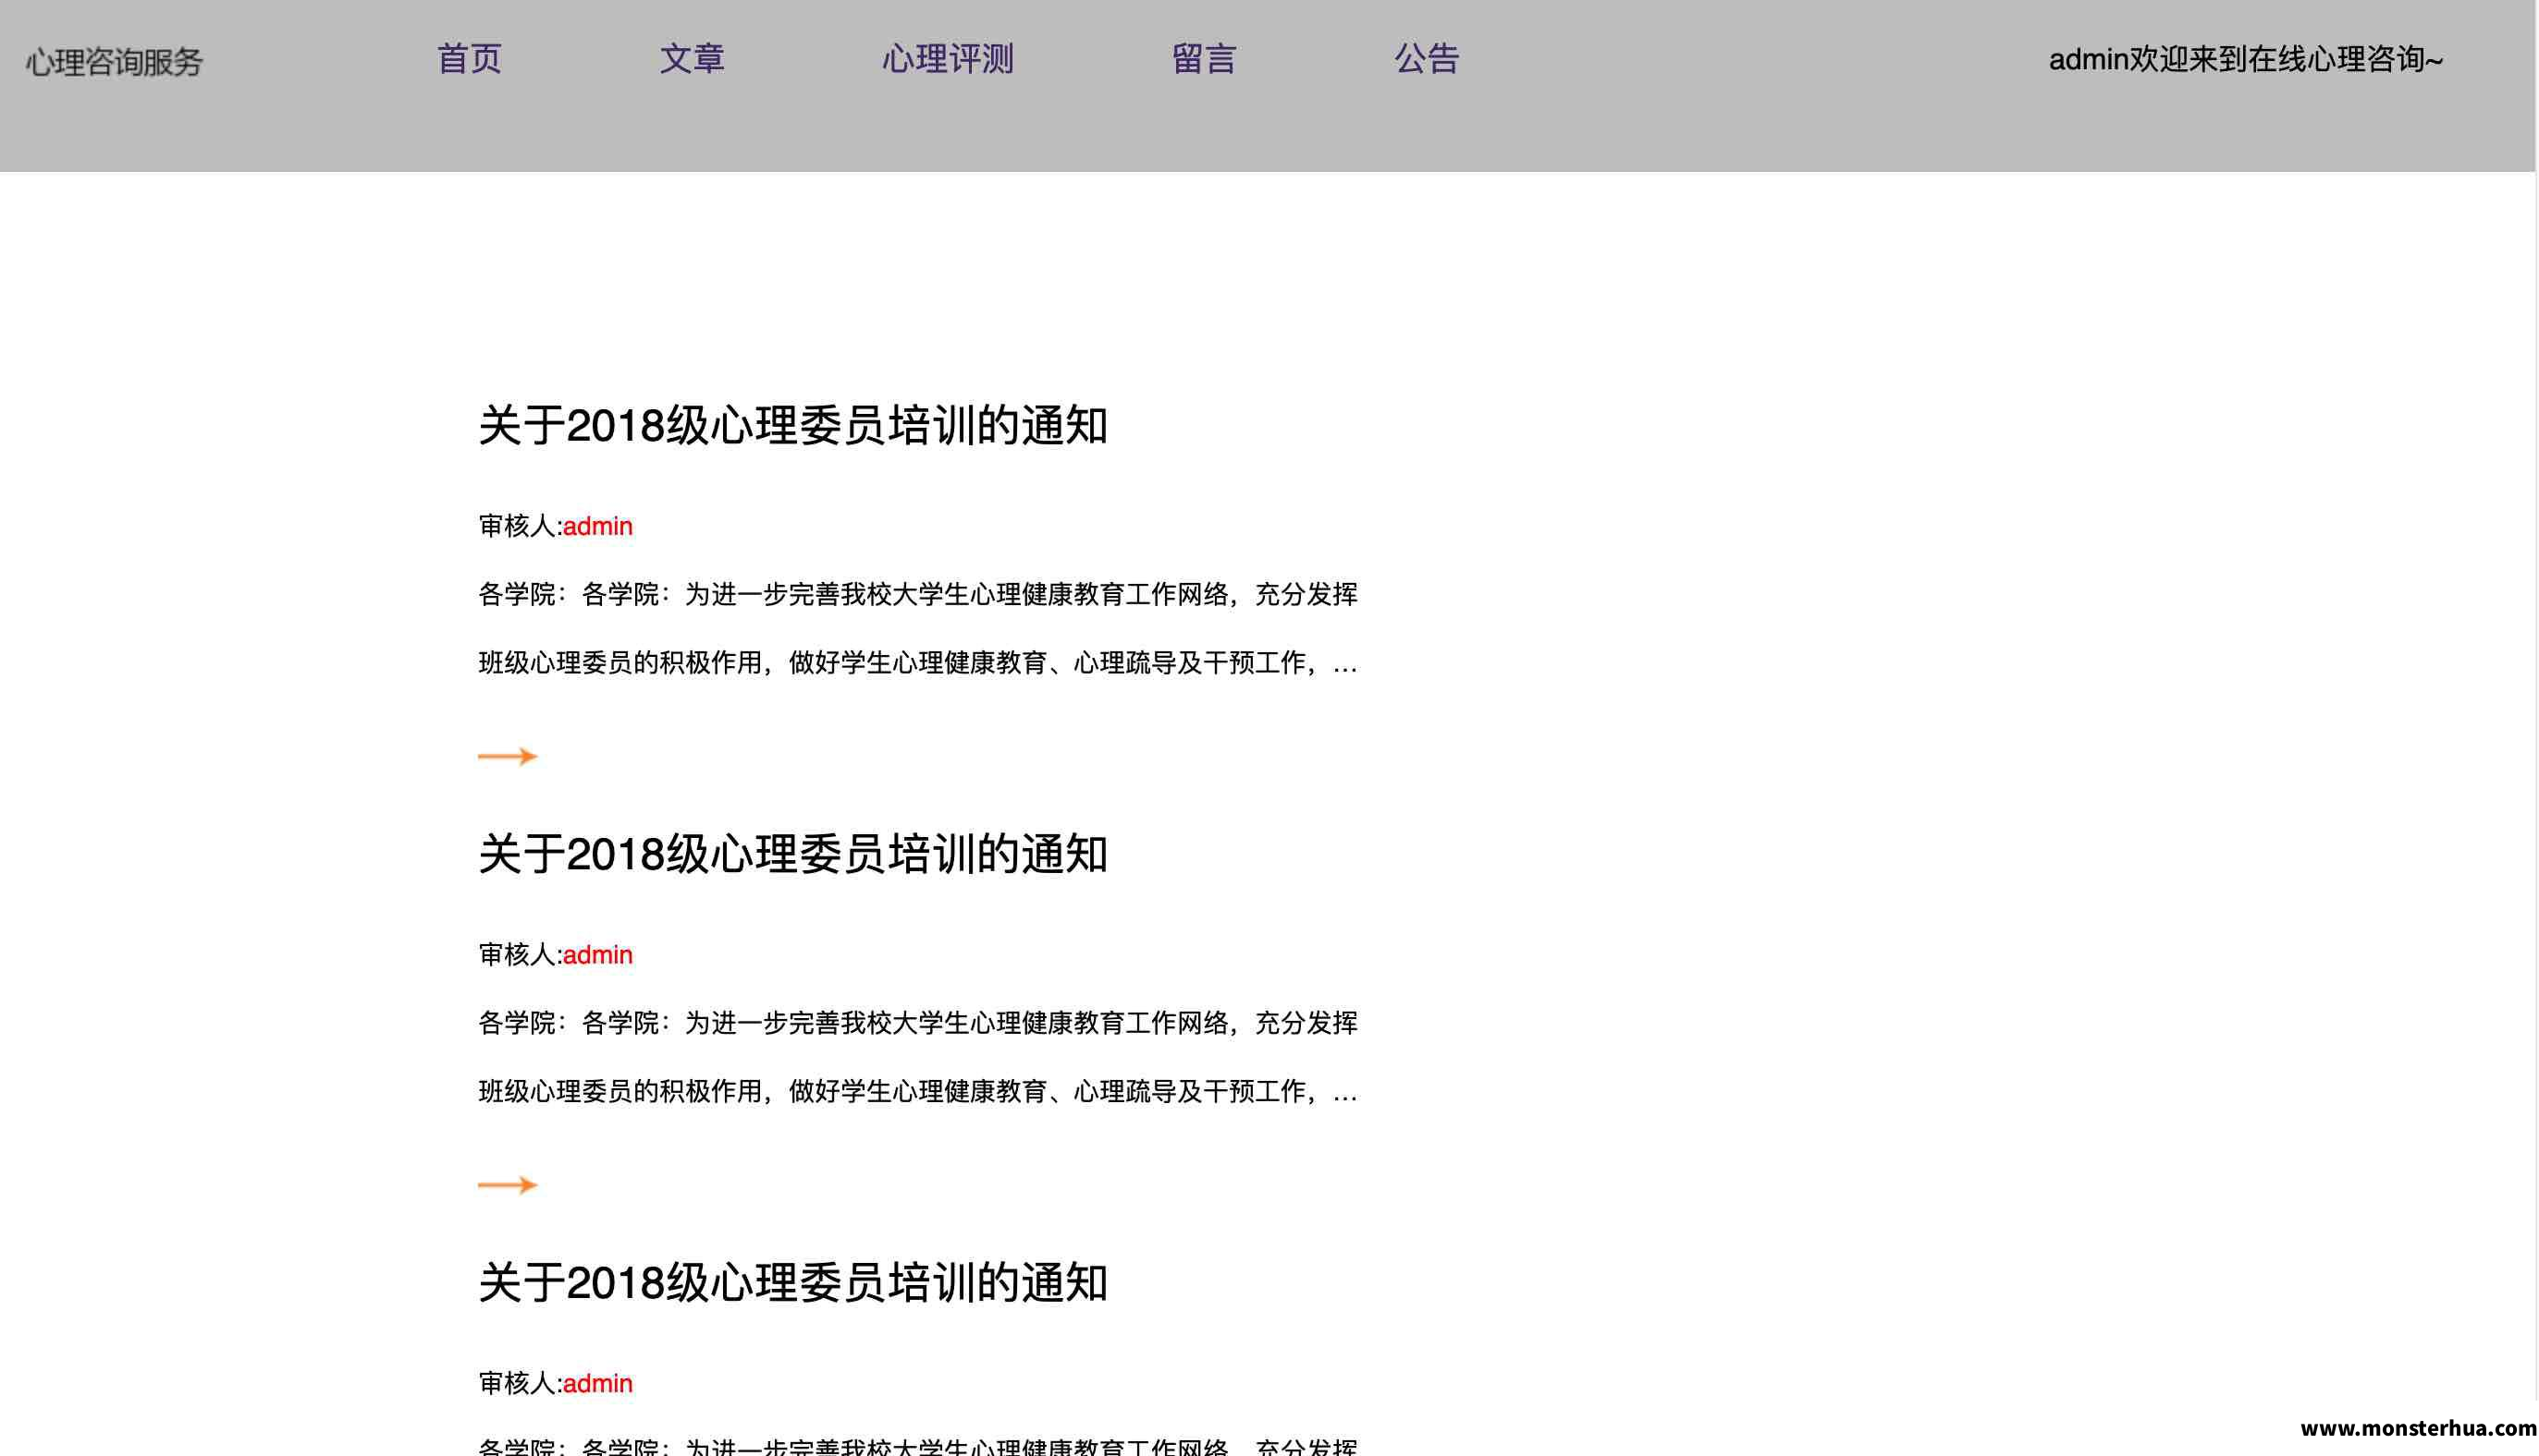Click the 心理咨询服务 site logo text
Image resolution: width=2539 pixels, height=1456 pixels.
[114, 62]
